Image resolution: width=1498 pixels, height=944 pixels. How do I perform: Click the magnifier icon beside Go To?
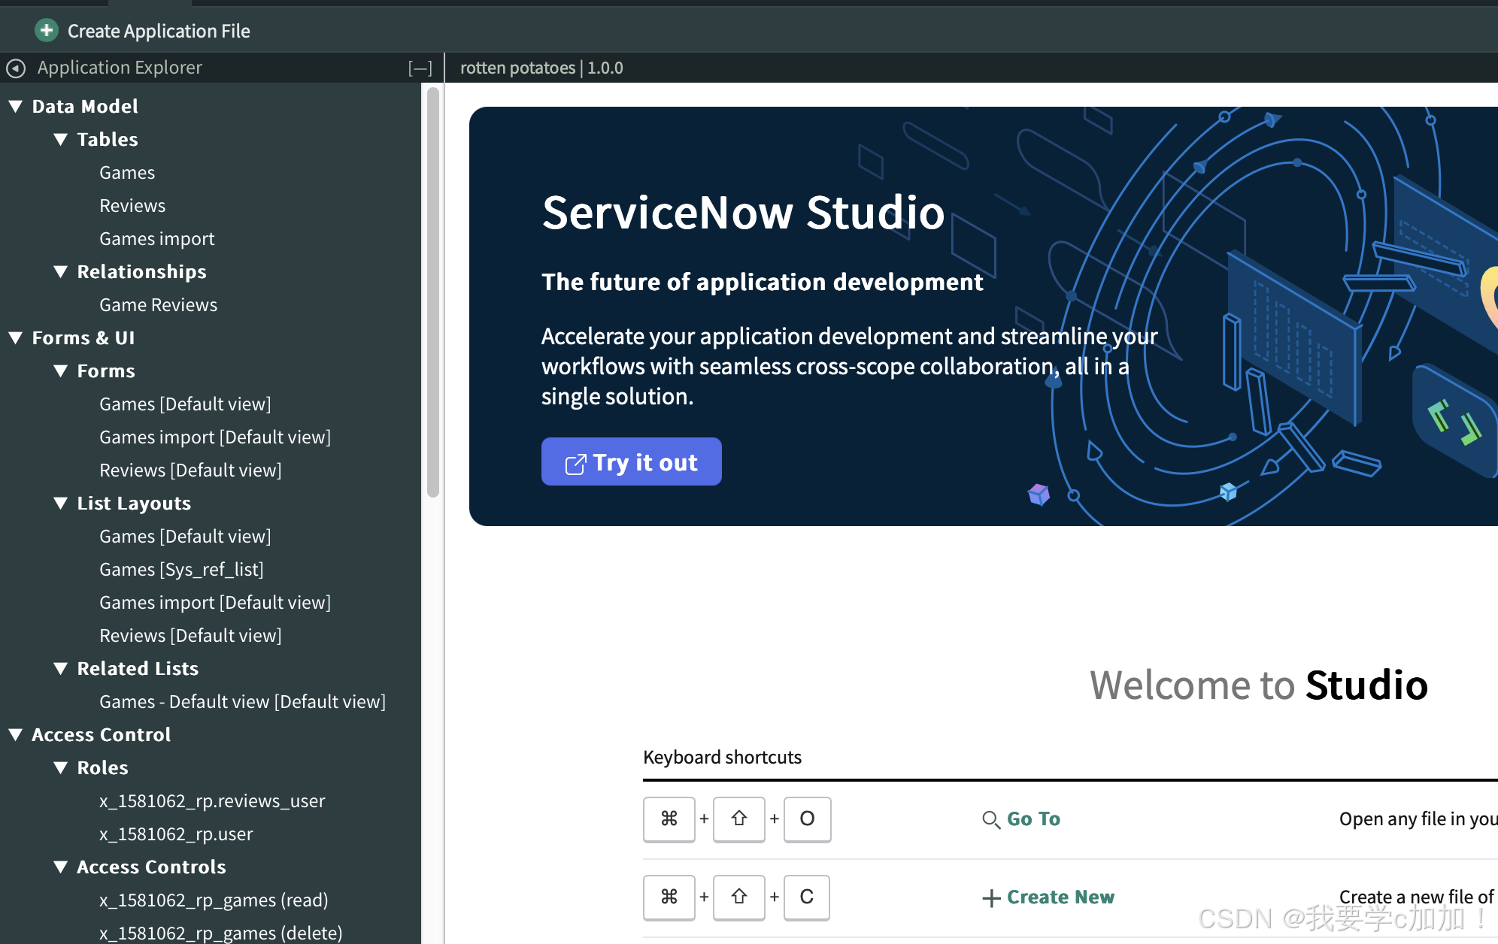point(990,819)
